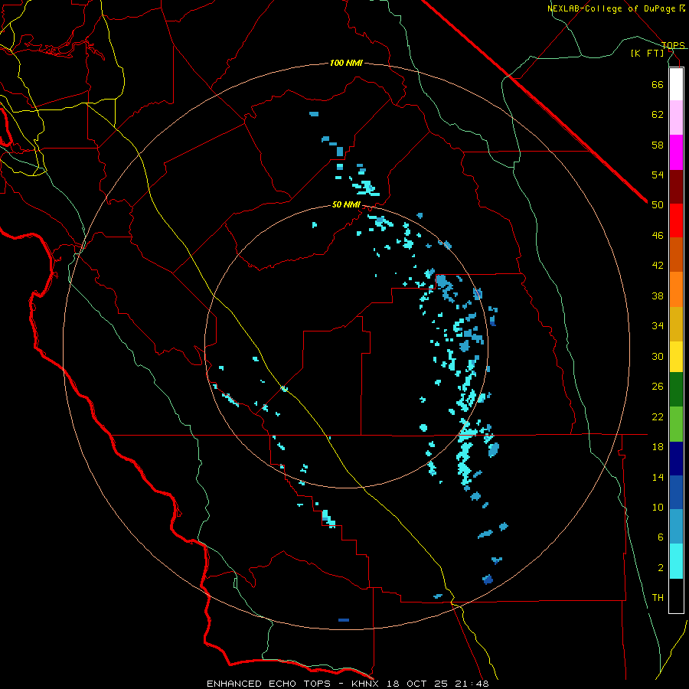This screenshot has width=689, height=689.
Task: Click the '10' scale value
Action: 658,507
